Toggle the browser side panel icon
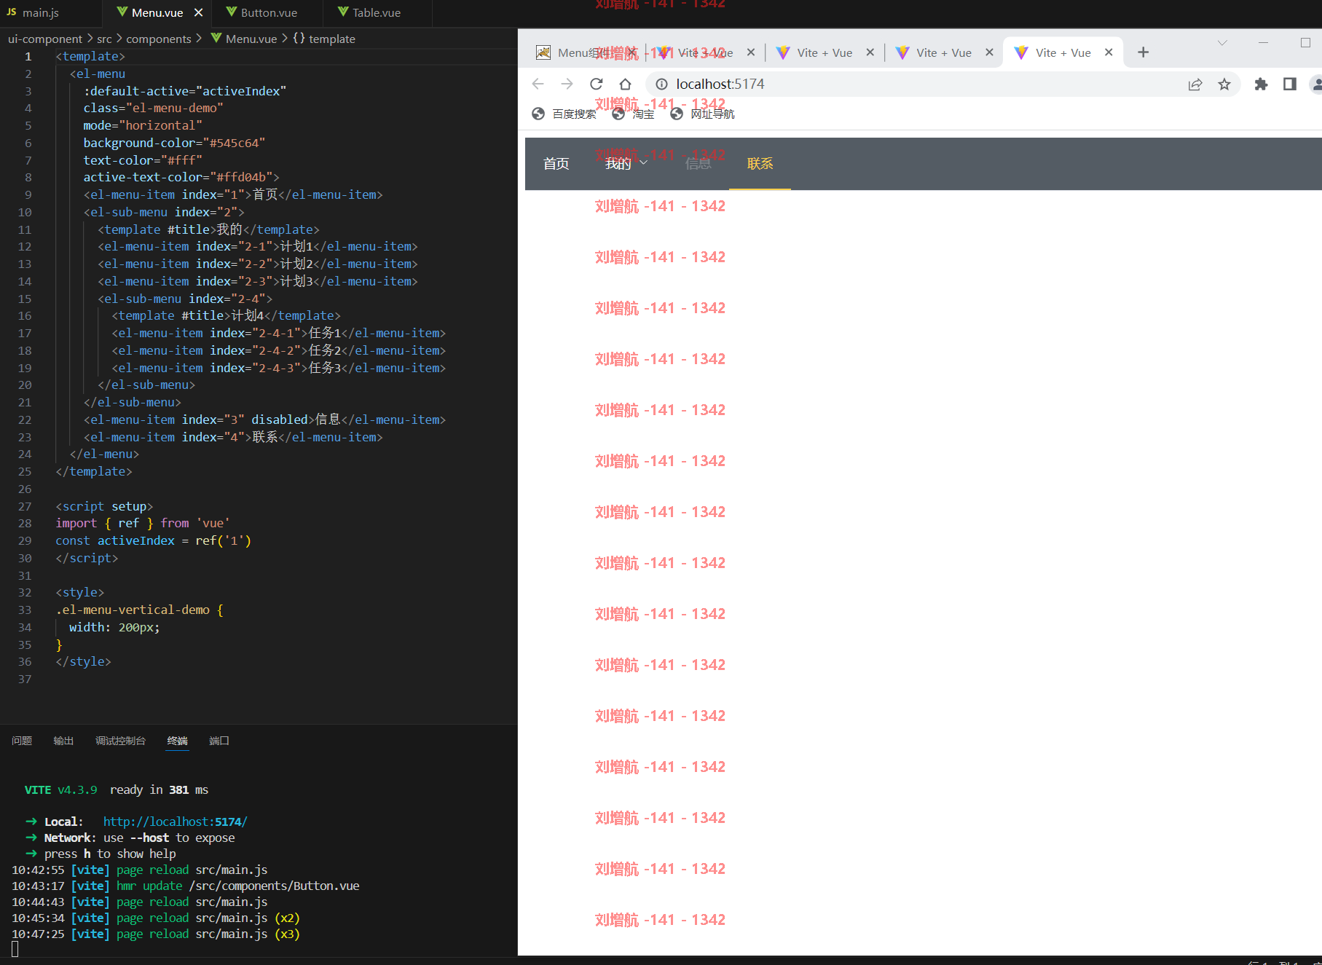The height and width of the screenshot is (965, 1322). 1290,84
